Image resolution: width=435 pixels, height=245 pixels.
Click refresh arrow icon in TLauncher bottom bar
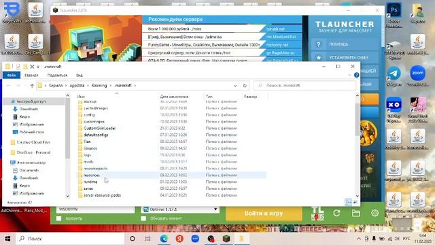[337, 213]
